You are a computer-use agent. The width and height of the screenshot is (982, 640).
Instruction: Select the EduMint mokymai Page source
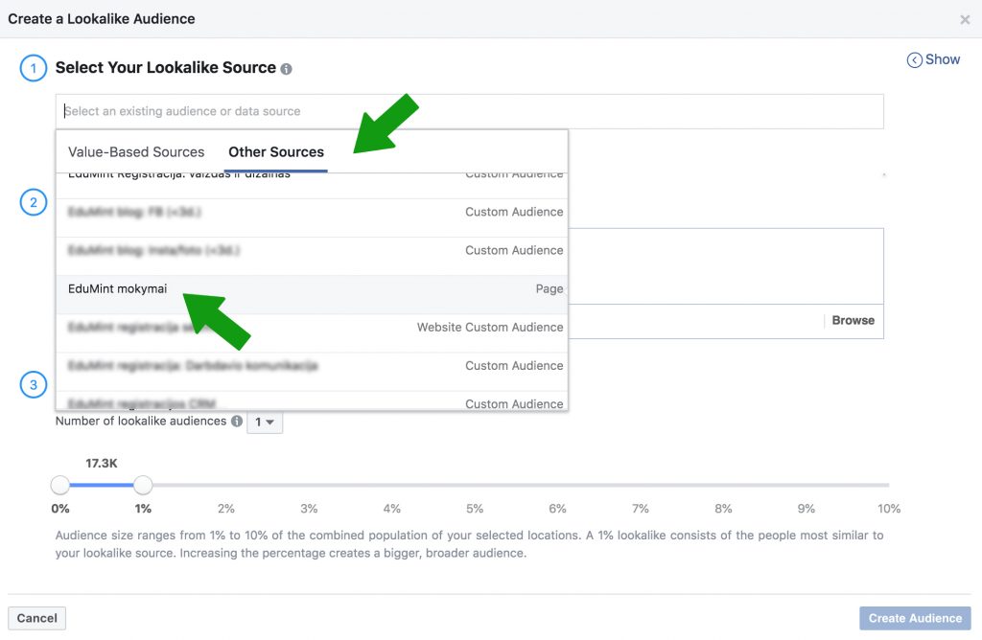pyautogui.click(x=312, y=288)
